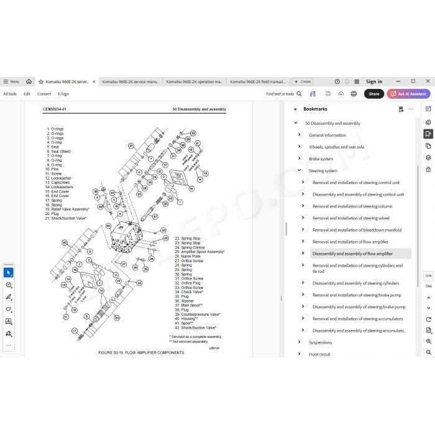
Task: Open more tools ellipsis in left toolbar
Action: coord(9,346)
